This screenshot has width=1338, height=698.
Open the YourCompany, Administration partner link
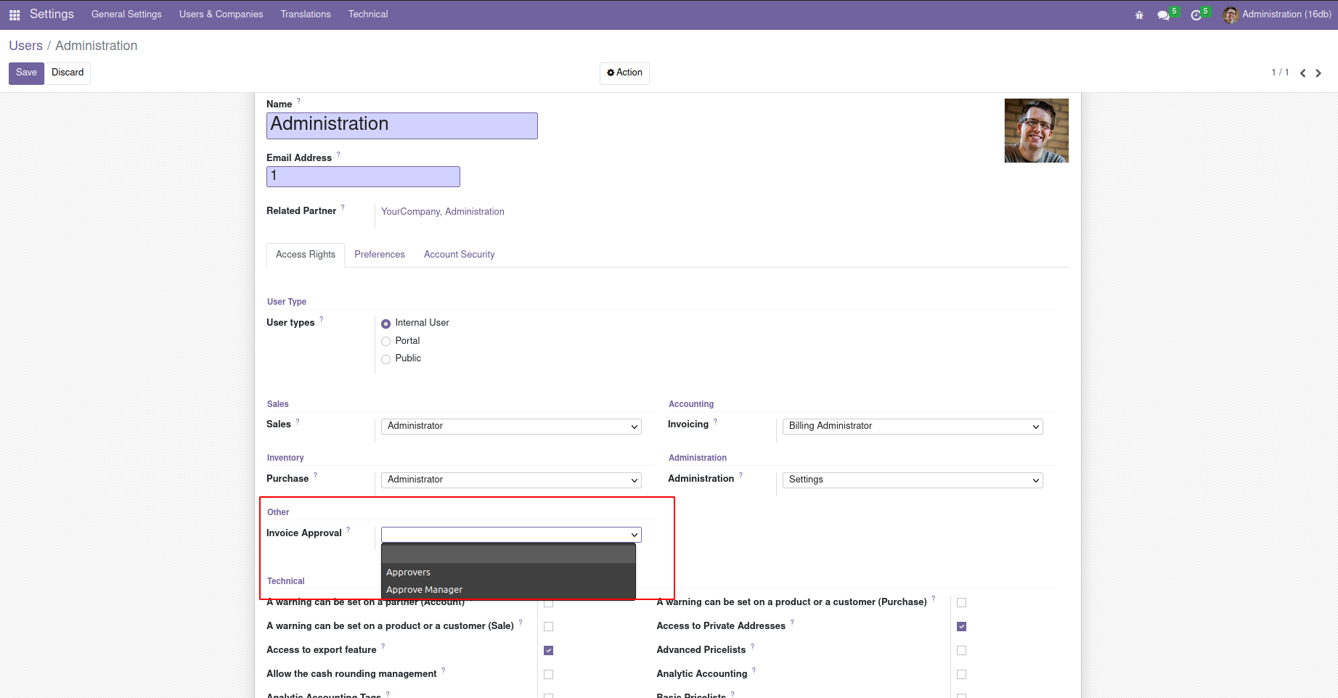pos(442,212)
